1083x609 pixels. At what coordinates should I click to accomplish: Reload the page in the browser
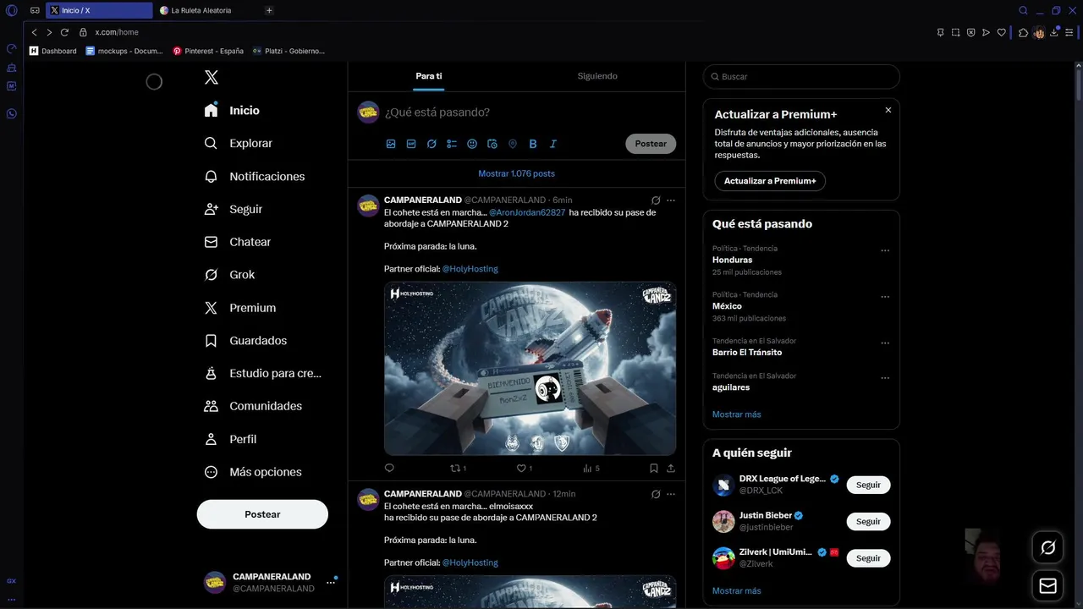tap(64, 32)
